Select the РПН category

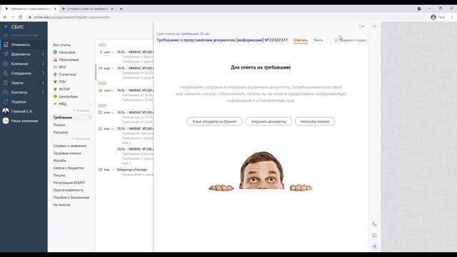62,81
